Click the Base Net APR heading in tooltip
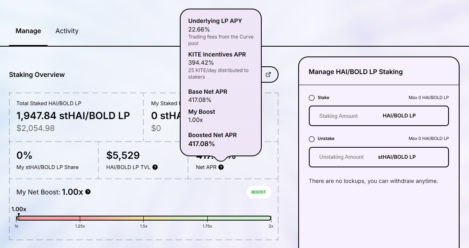This screenshot has height=248, width=469. [x=208, y=92]
